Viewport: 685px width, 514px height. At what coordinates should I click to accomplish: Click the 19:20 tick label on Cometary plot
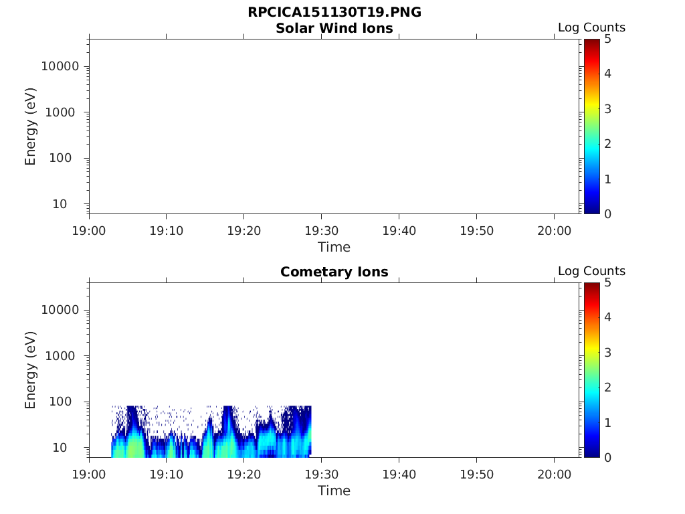tap(243, 475)
